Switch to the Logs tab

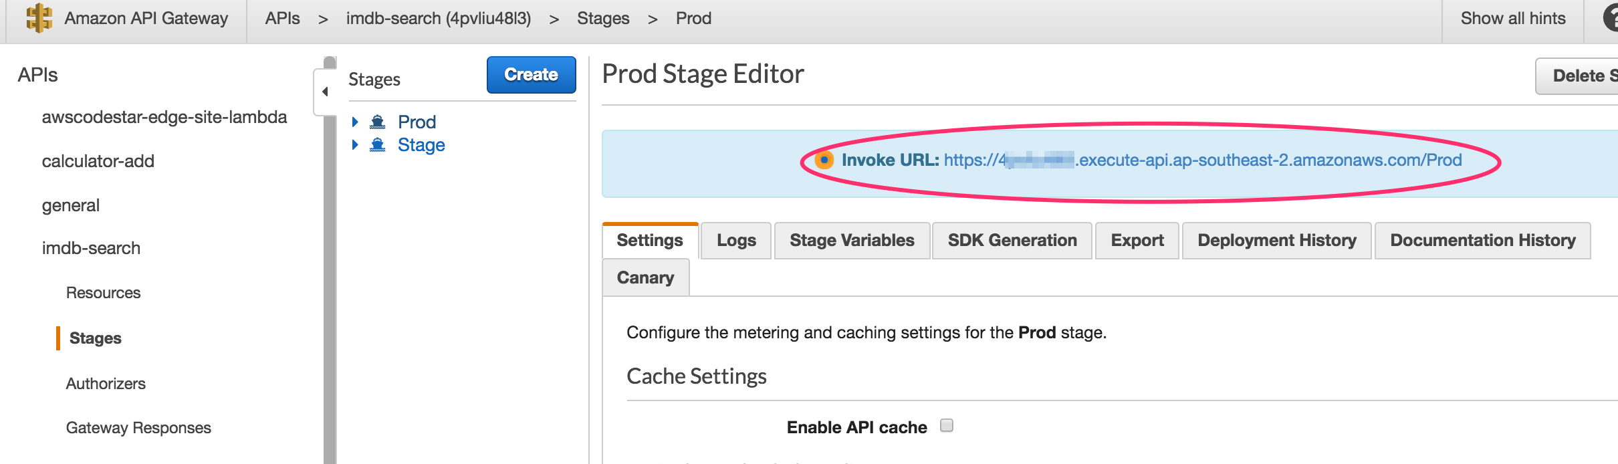[x=736, y=241]
